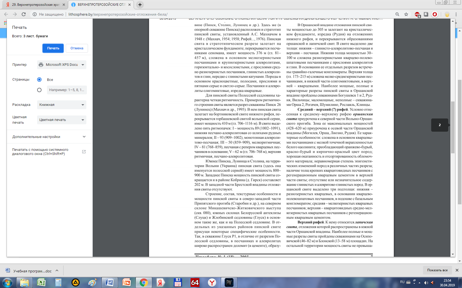Image resolution: width=462 pixels, height=288 pixels.
Task: Click the Всего: 3 лист. бумаги text
Action: 30,36
